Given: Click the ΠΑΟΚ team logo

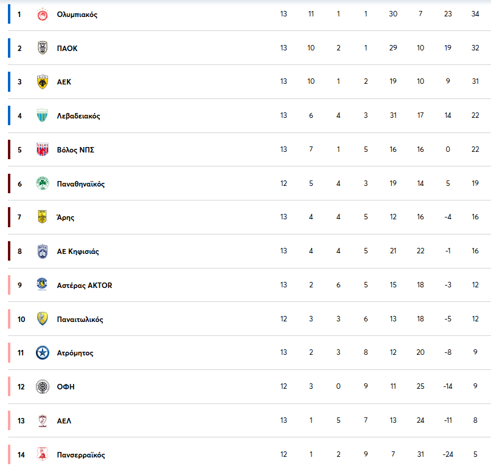Looking at the screenshot, I should pos(42,49).
